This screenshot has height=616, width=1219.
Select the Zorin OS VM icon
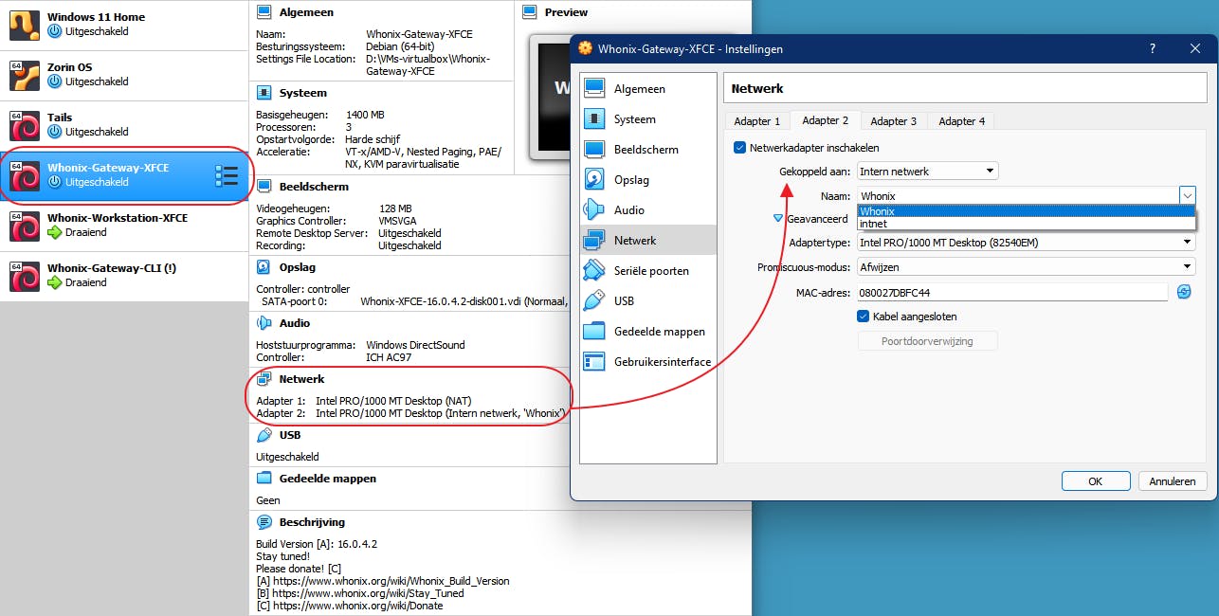pyautogui.click(x=25, y=76)
